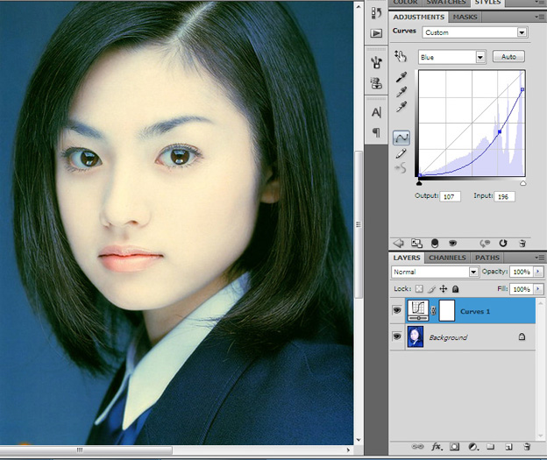Switch to the Swatches tab
The width and height of the screenshot is (547, 460).
[446, 3]
